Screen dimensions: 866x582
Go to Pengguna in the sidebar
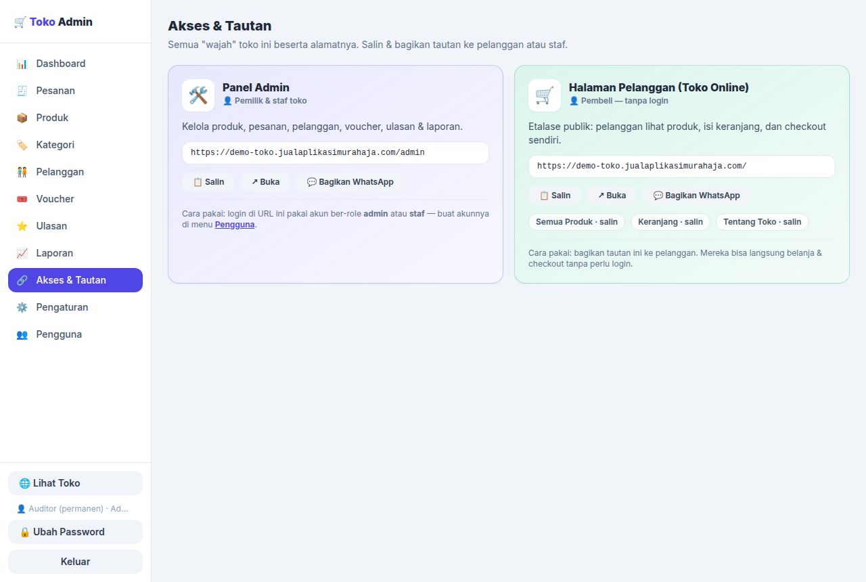[x=75, y=334]
